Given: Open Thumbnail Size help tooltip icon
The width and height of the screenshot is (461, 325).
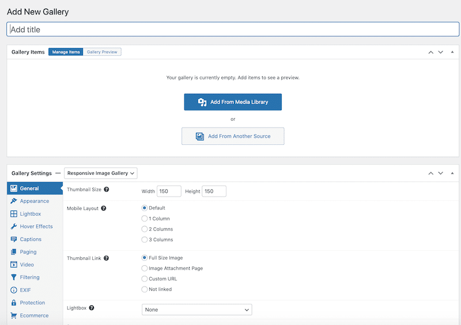Looking at the screenshot, I should 107,189.
